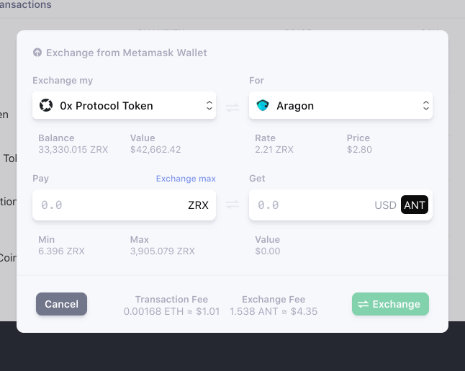
Task: Open the 0x Protocol Token dropdown
Action: tap(124, 105)
